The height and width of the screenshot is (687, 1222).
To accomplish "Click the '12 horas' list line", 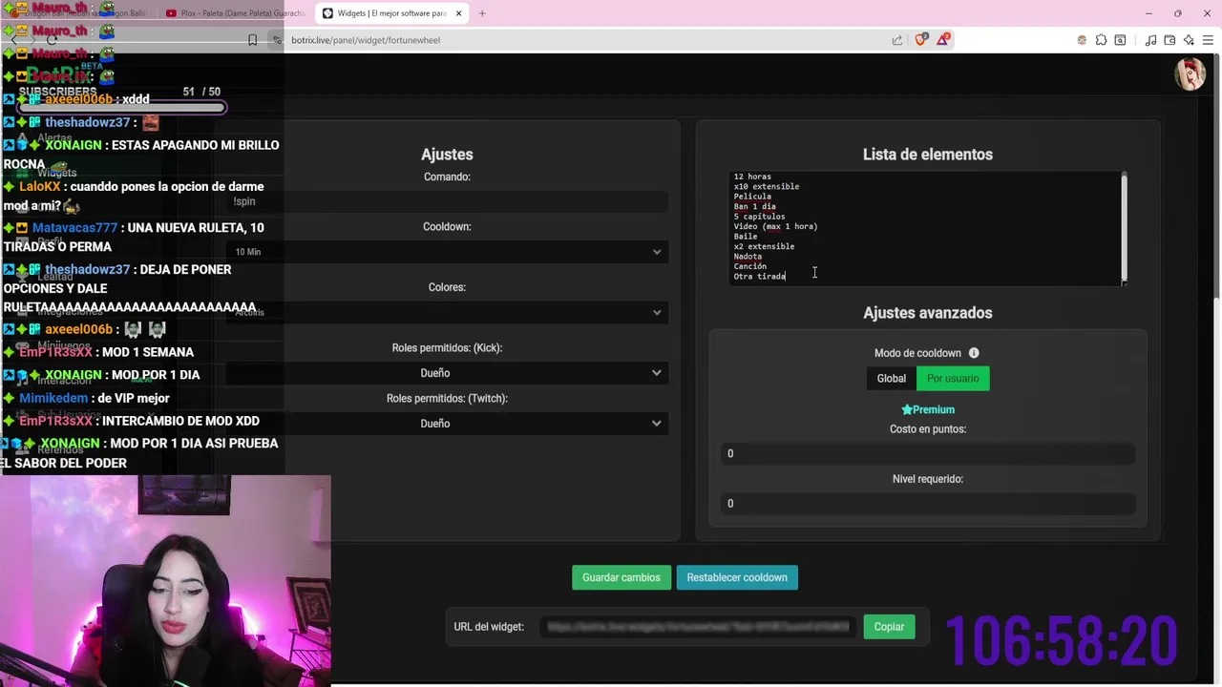I will tap(752, 177).
